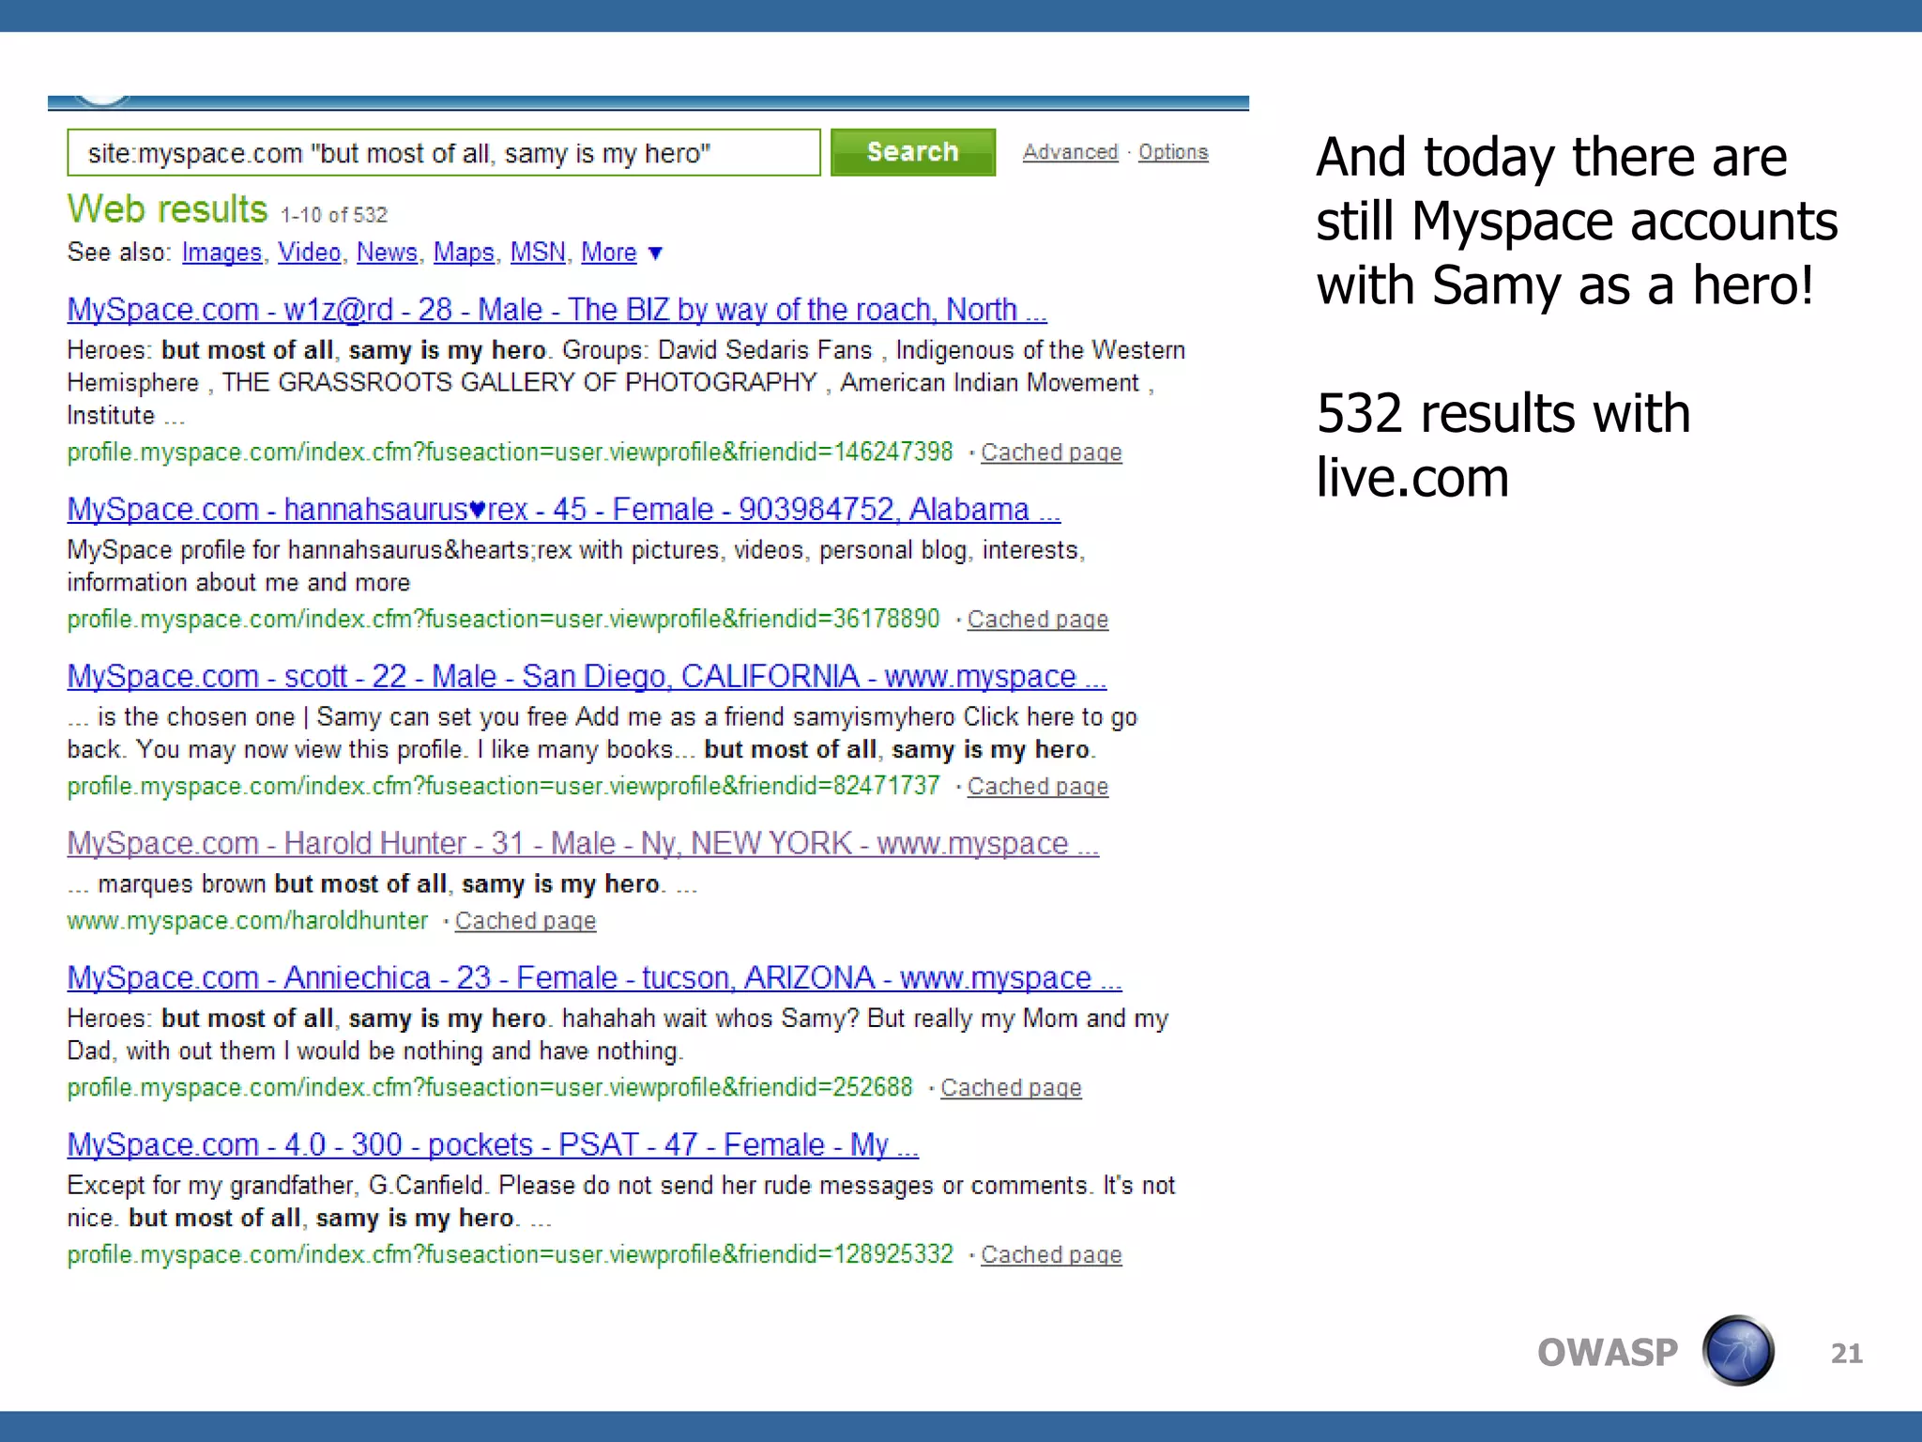
Task: Click the 'Web results' heading
Action: click(167, 208)
